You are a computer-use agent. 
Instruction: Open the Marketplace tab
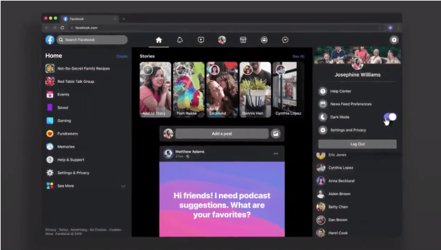[x=243, y=40]
